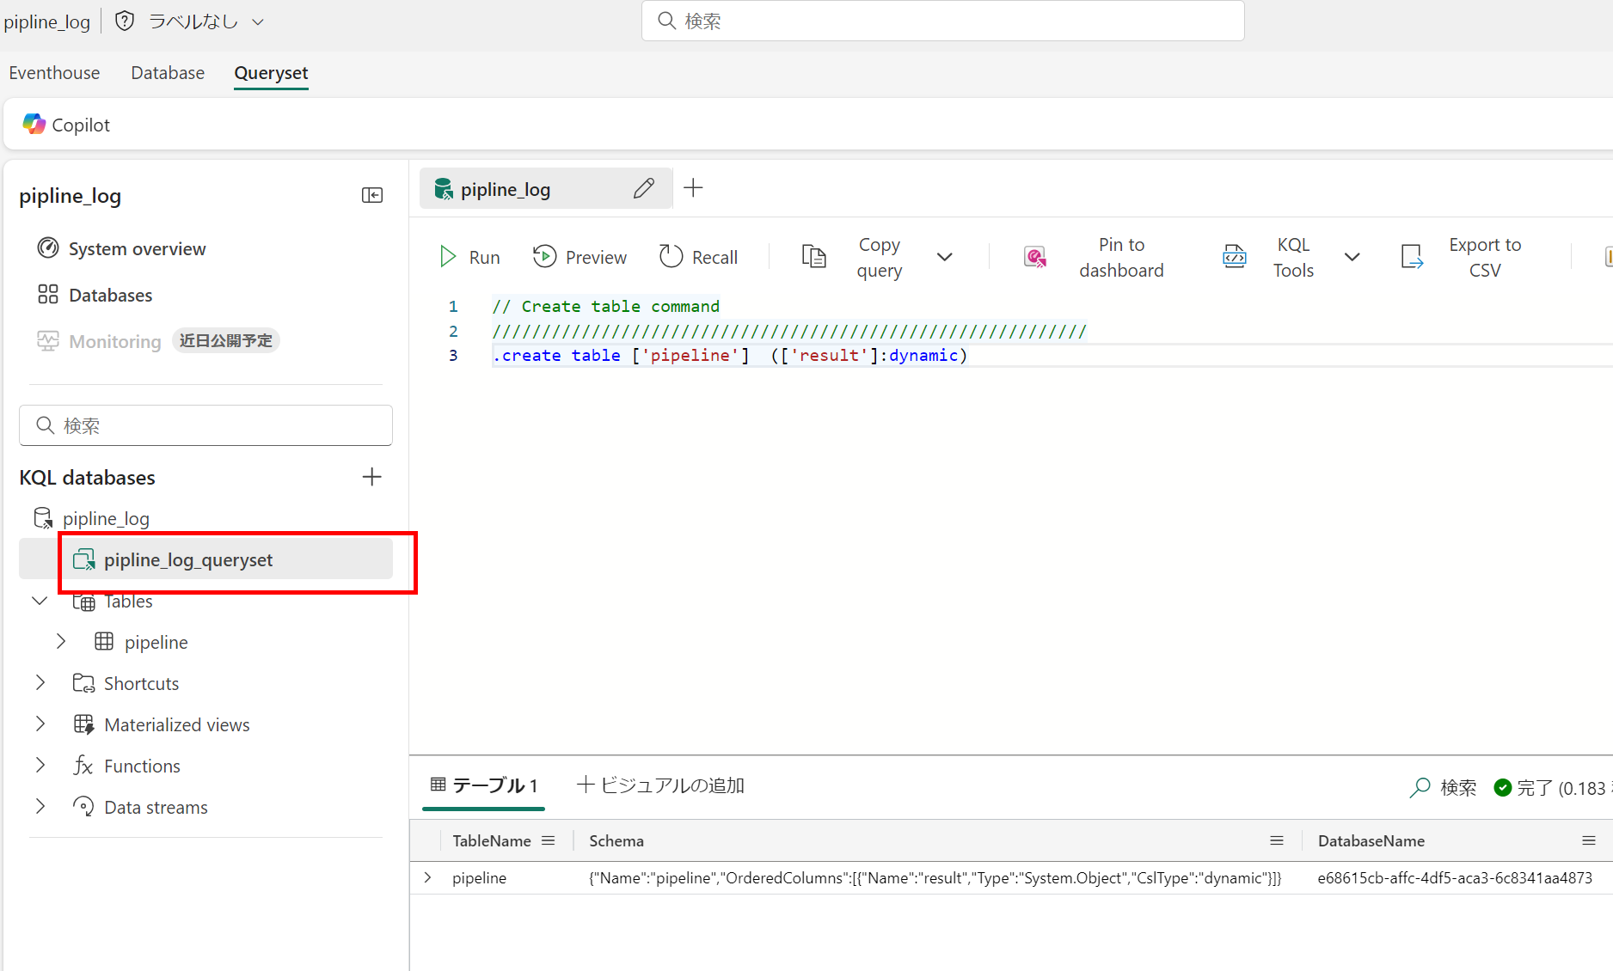Screen dimensions: 1613x971
Task: Select the Queryset tab
Action: coord(271,73)
